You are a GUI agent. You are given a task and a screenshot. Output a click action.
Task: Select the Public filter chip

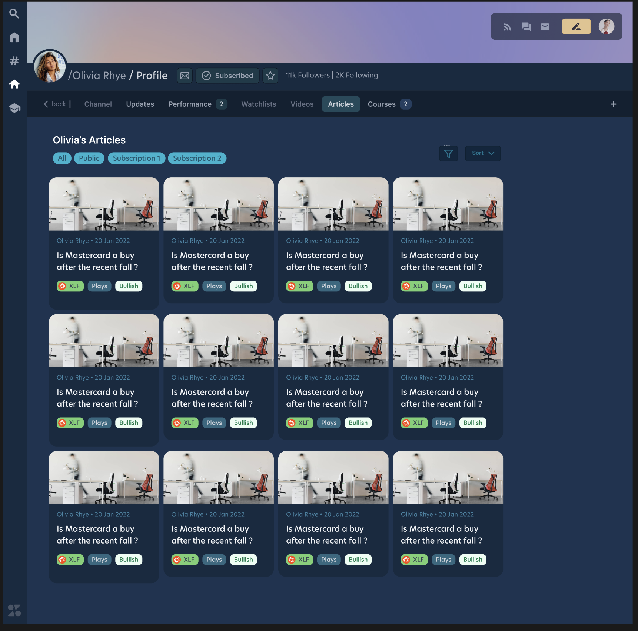pos(89,158)
